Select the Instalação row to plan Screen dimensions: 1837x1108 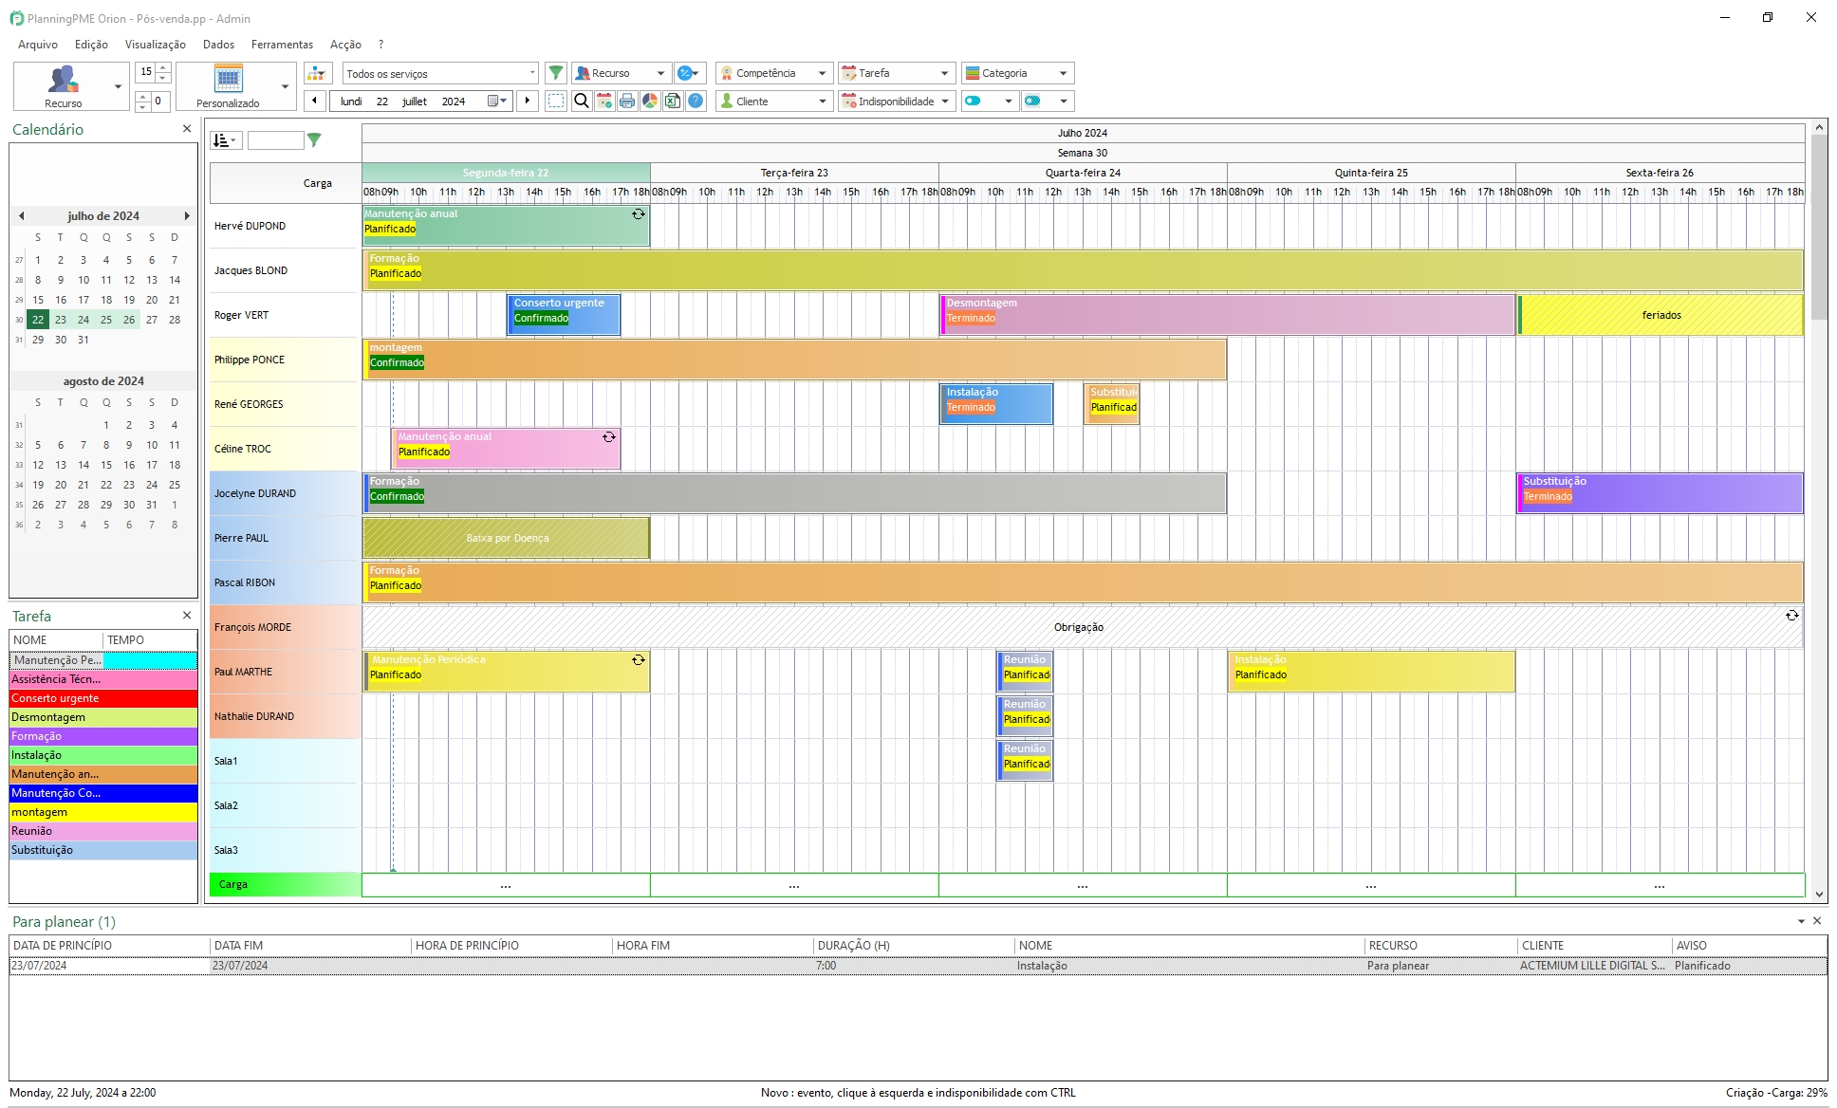pos(918,966)
